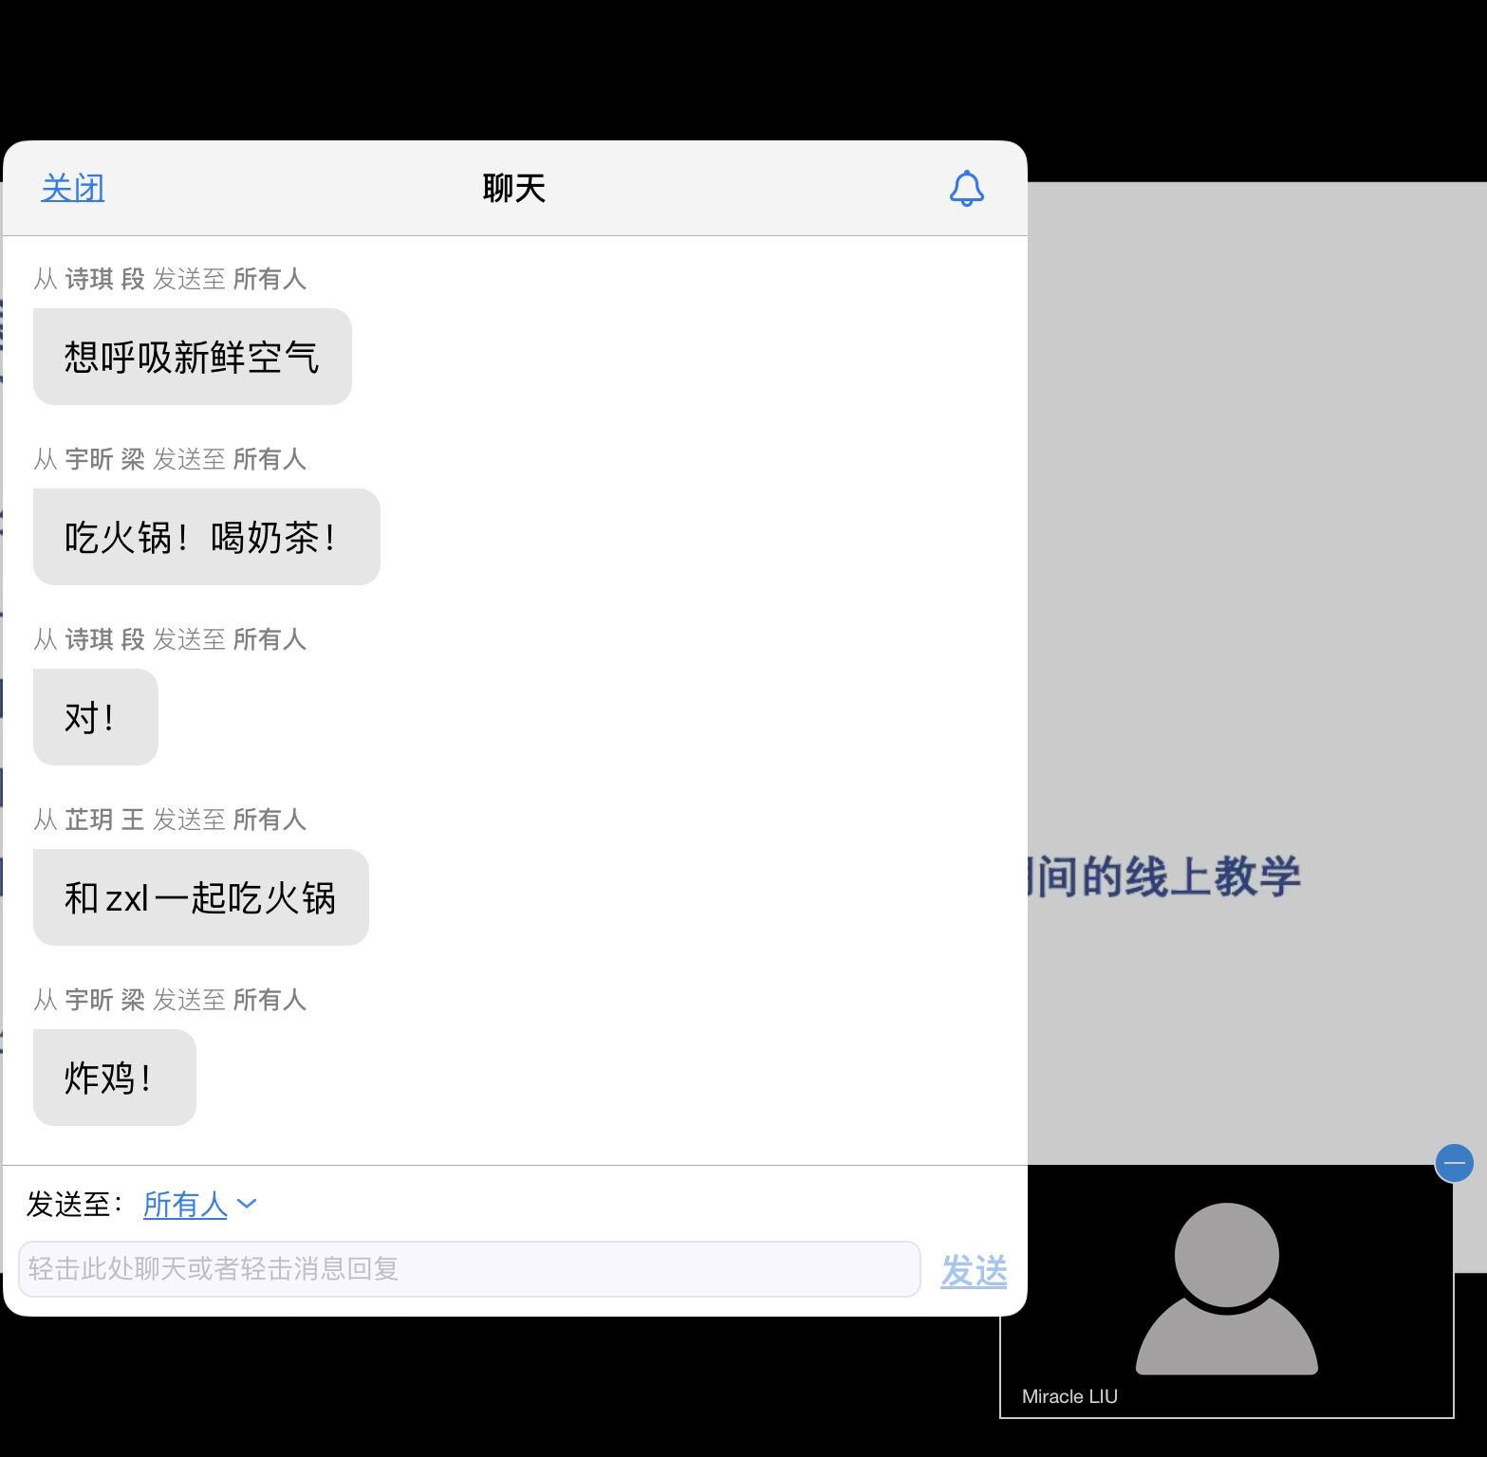The width and height of the screenshot is (1487, 1457).
Task: Click the sender label above 想呼吸新鲜空气
Action: (170, 279)
